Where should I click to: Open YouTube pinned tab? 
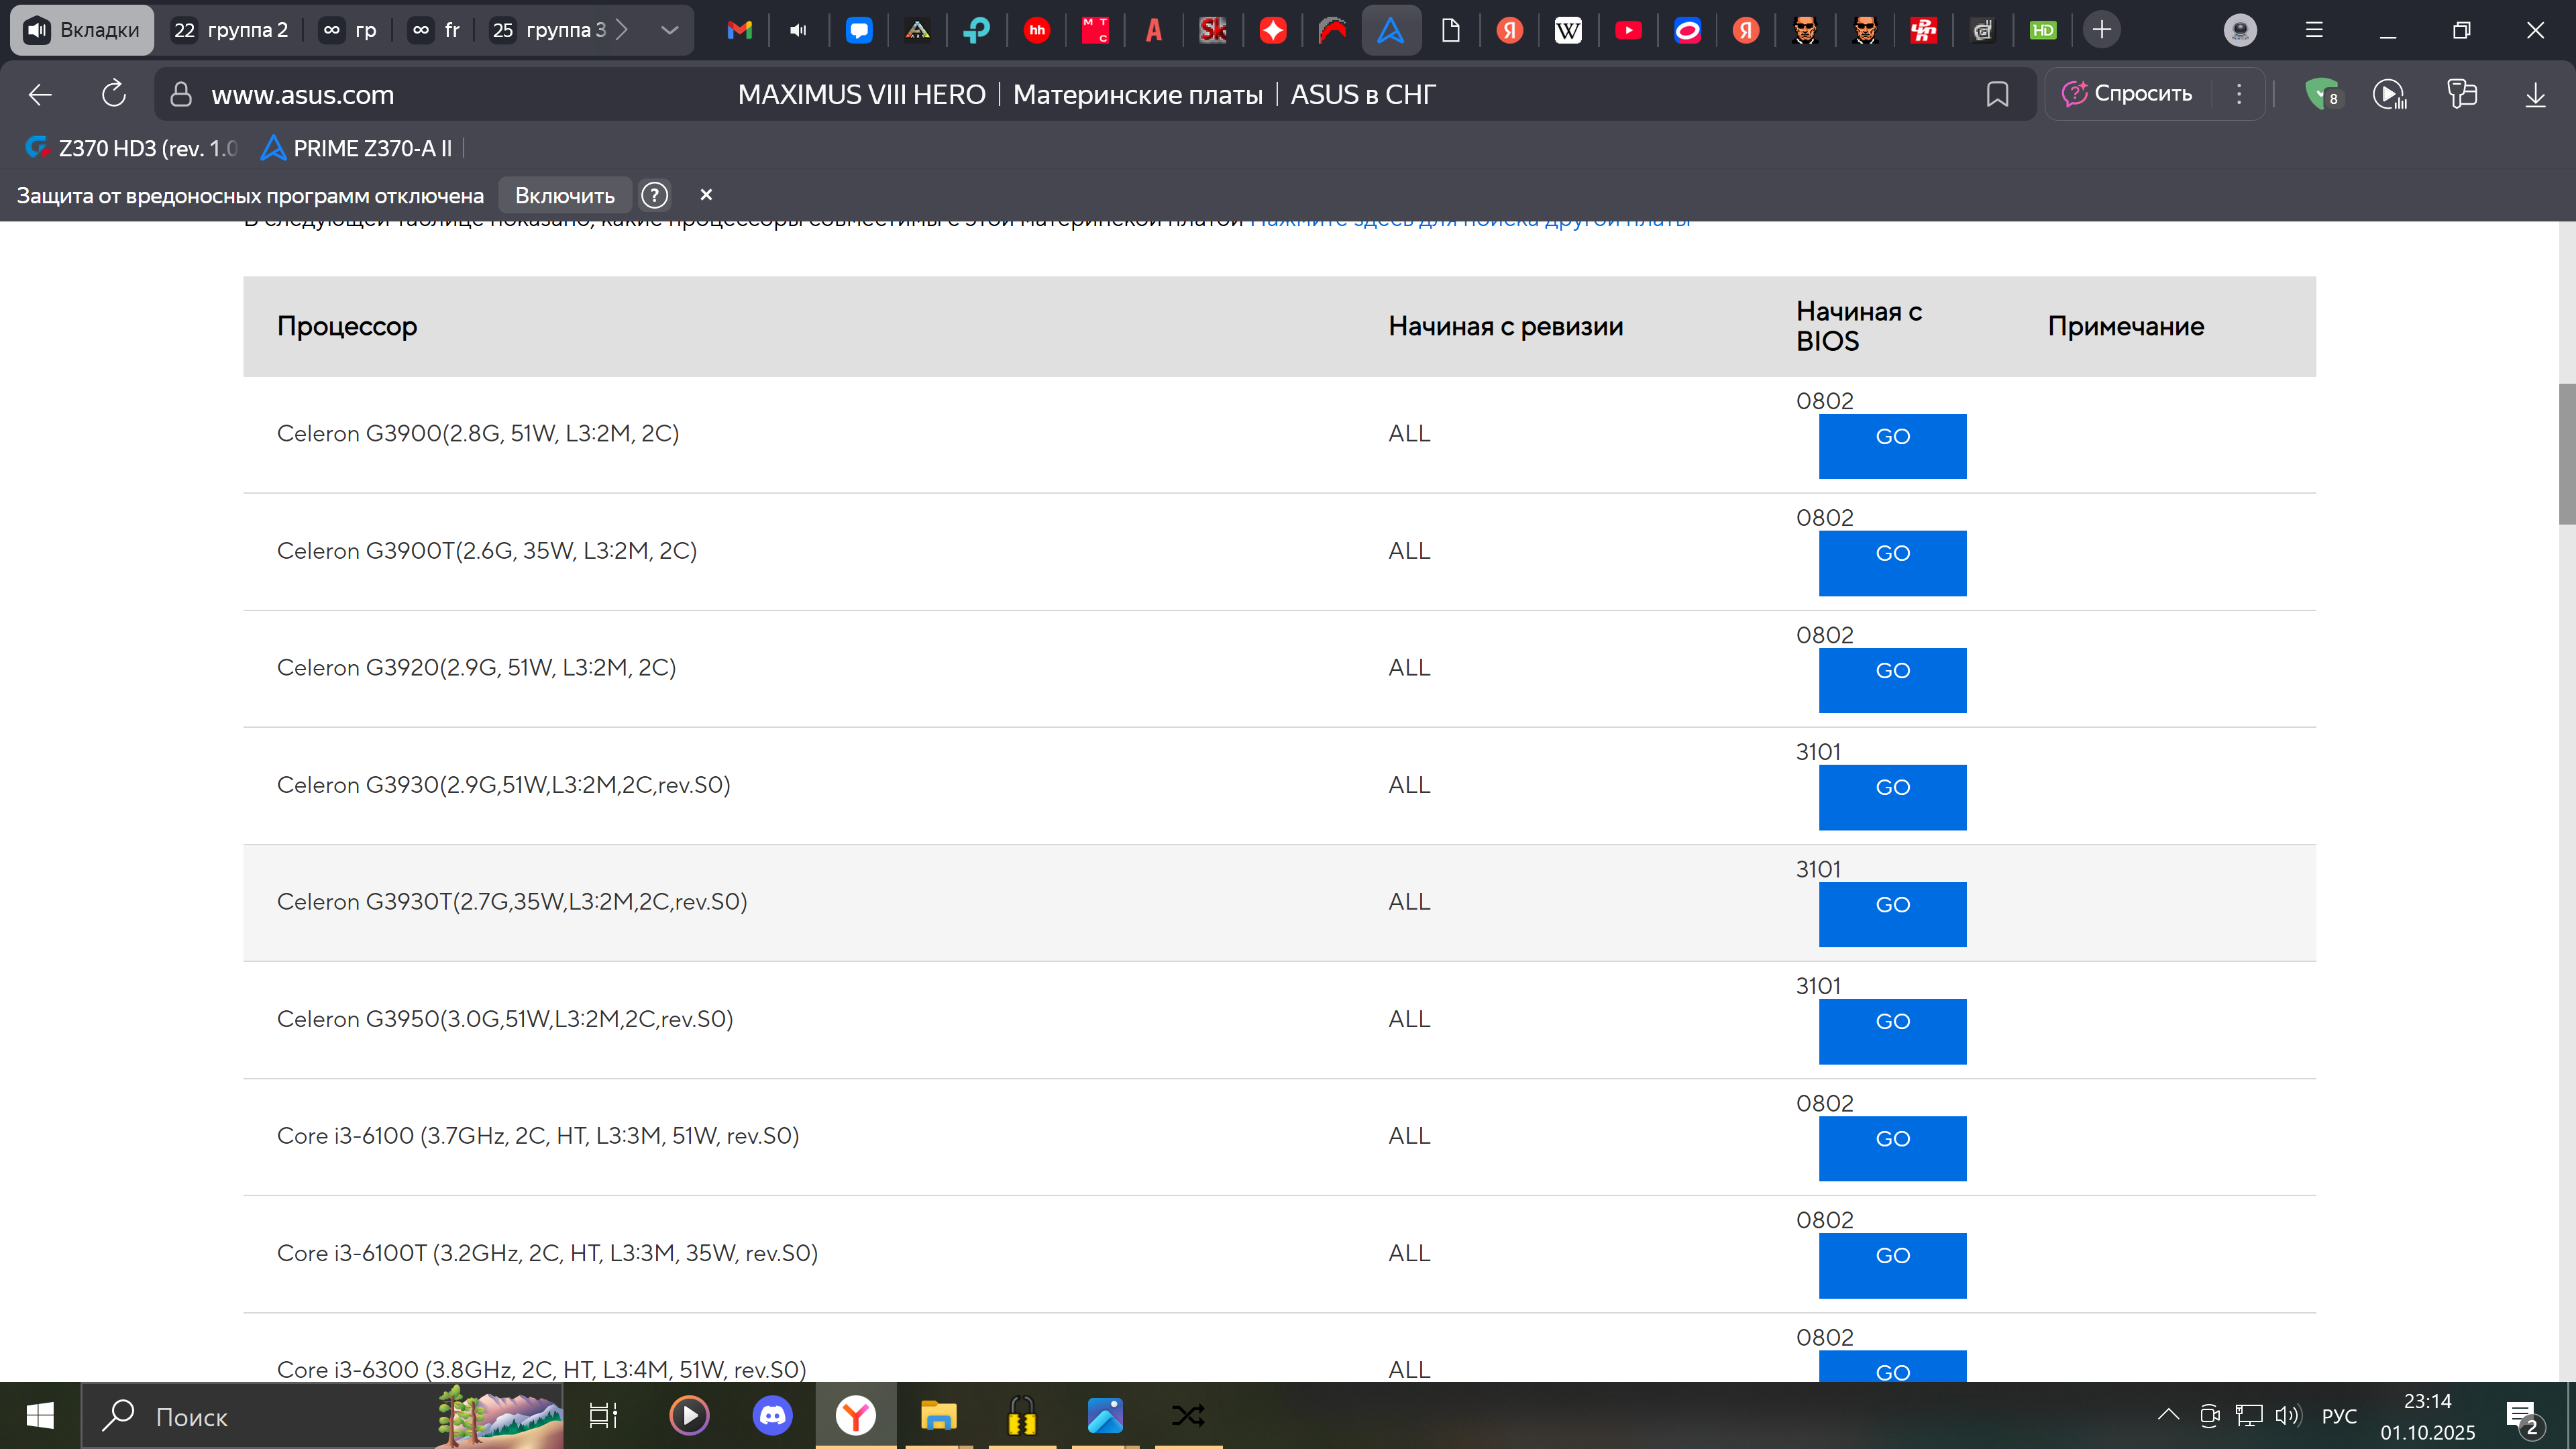pos(1628,30)
